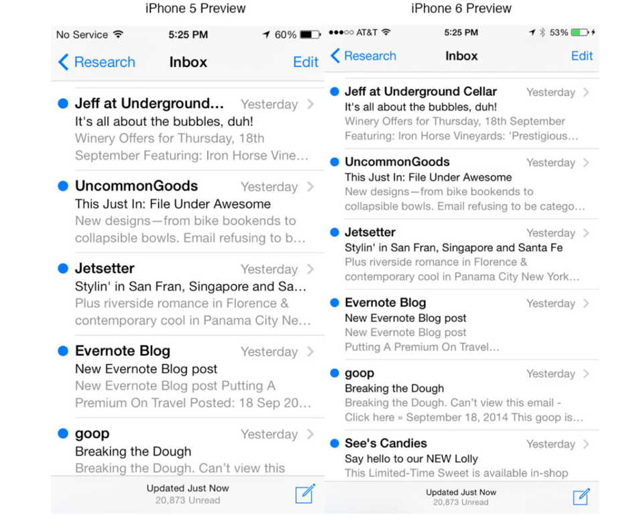Click the battery icon in iPhone 5 status bar
The width and height of the screenshot is (633, 520).
click(310, 35)
